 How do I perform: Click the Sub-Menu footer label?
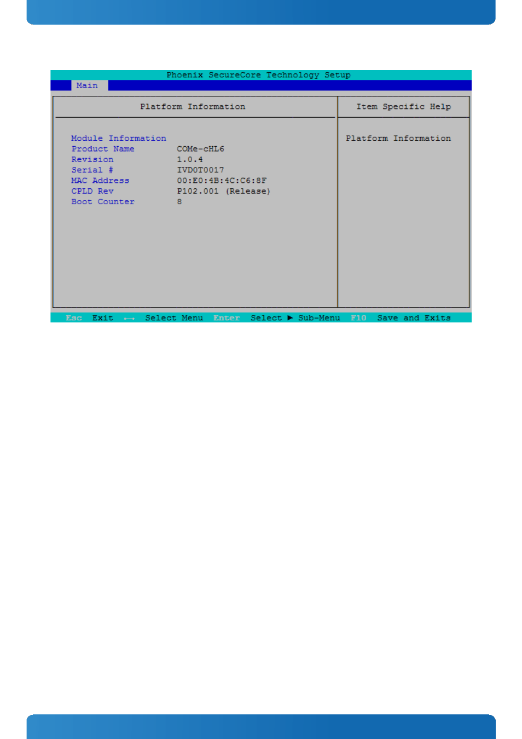coord(319,318)
